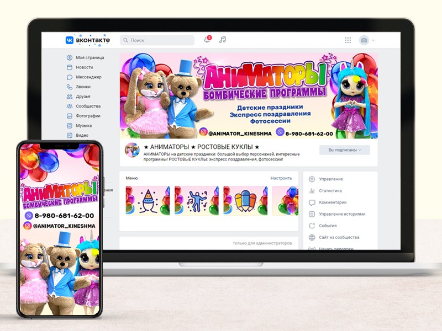
Task: Open the balloons menu tile
Action: (x=285, y=201)
